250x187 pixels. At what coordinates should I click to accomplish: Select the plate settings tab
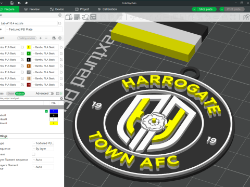4,136
